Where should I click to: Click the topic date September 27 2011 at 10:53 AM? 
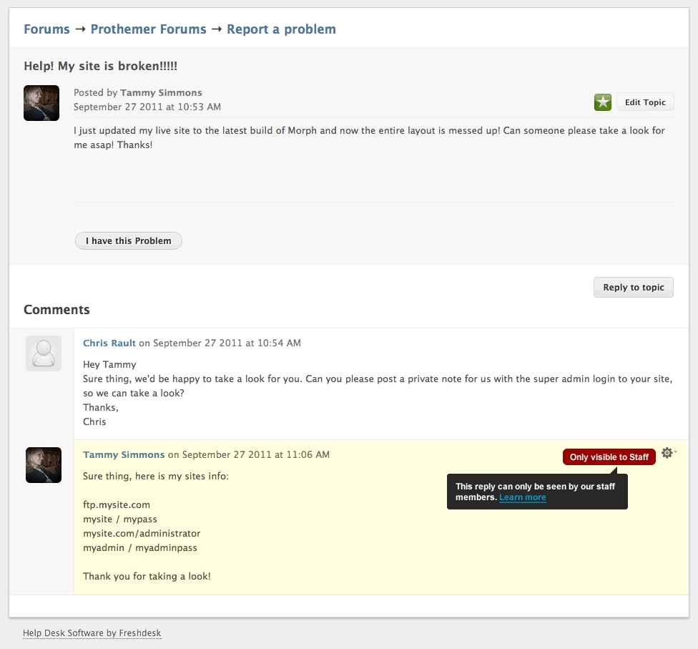click(x=147, y=107)
